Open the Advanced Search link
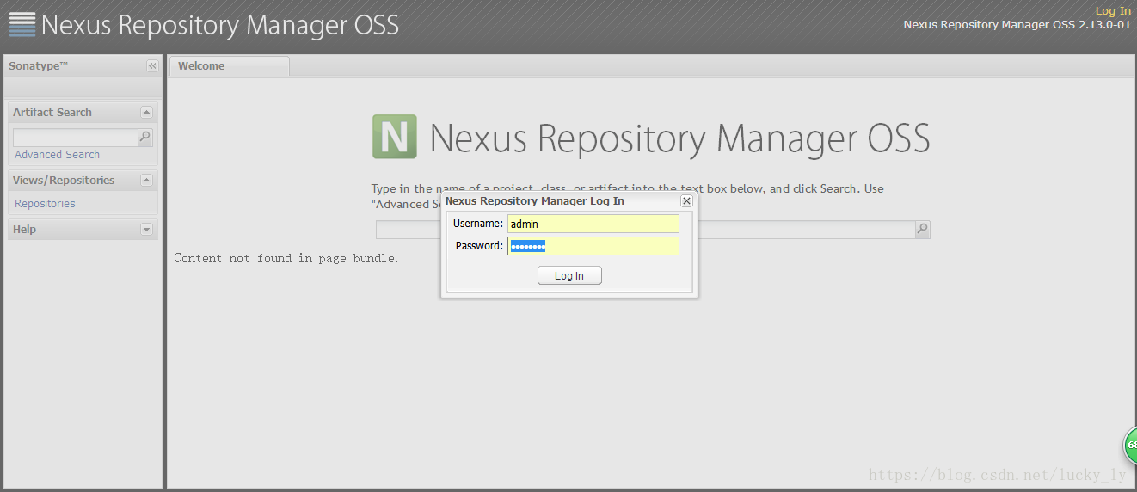This screenshot has width=1137, height=492. click(x=57, y=155)
